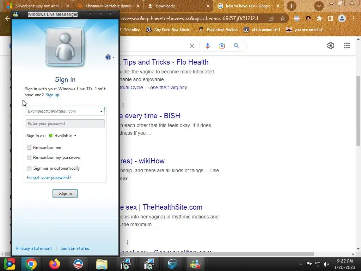361x271 pixels.
Task: Start Google voice search microphone
Action: (x=207, y=46)
